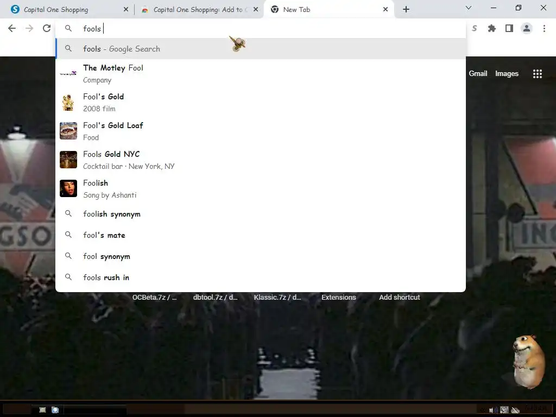
Task: Open the Extensions puzzle icon
Action: pyautogui.click(x=491, y=28)
